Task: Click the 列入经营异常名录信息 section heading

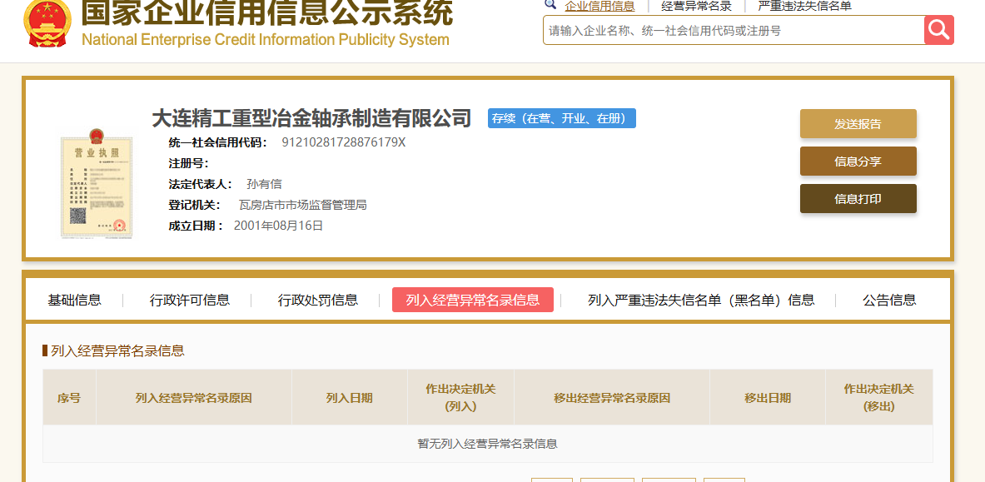Action: (117, 350)
